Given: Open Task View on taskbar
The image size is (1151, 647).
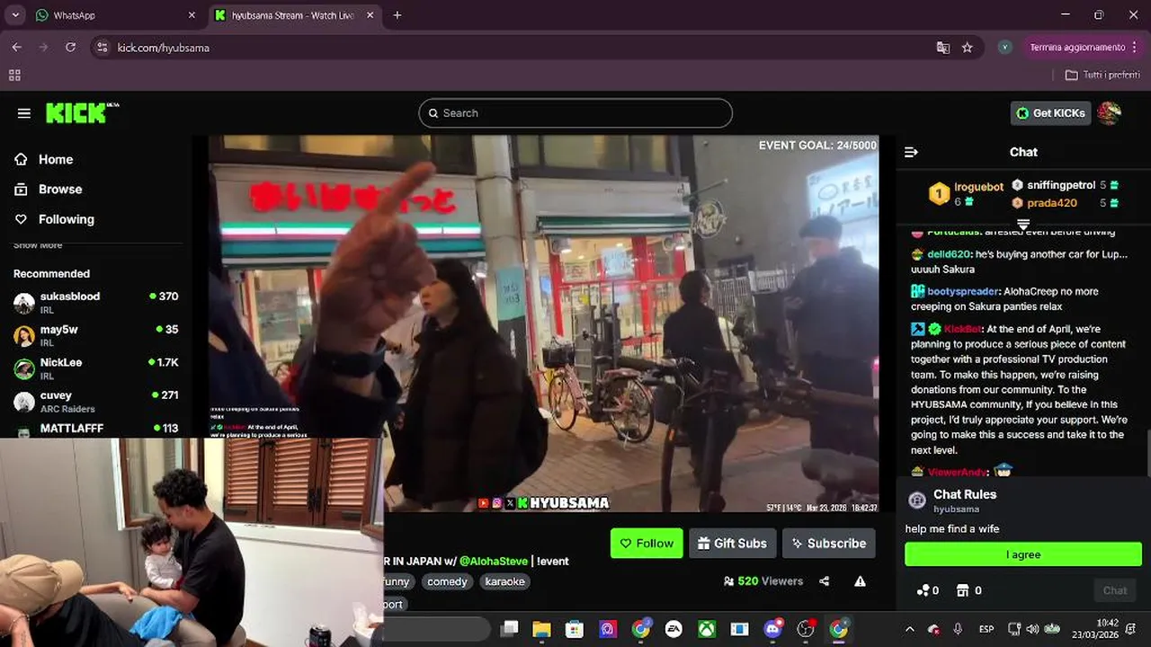Looking at the screenshot, I should pos(509,629).
